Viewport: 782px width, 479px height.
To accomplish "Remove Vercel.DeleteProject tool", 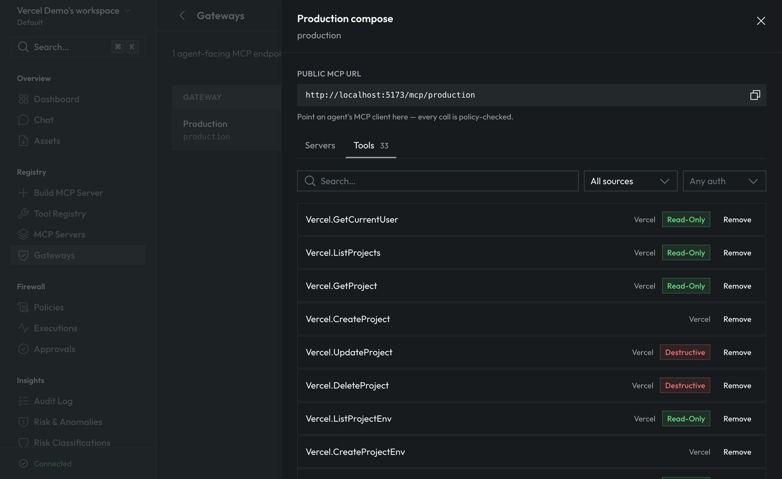I will tap(737, 386).
